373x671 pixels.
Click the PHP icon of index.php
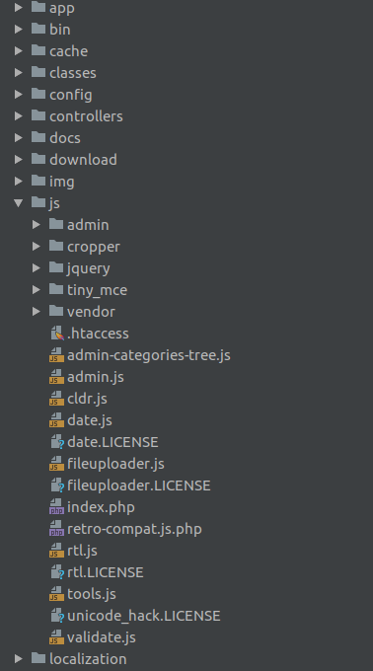click(56, 507)
